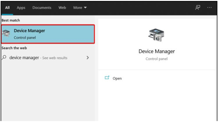Click the Open action for Device Manager

point(117,79)
